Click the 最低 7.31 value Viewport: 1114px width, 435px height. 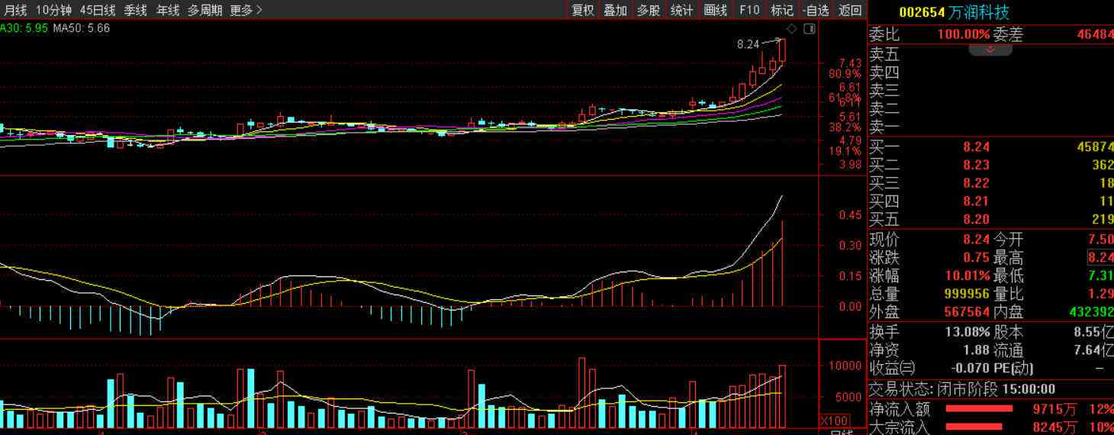coord(1102,275)
